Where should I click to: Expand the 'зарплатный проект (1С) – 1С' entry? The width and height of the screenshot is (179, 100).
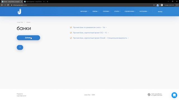91,33
